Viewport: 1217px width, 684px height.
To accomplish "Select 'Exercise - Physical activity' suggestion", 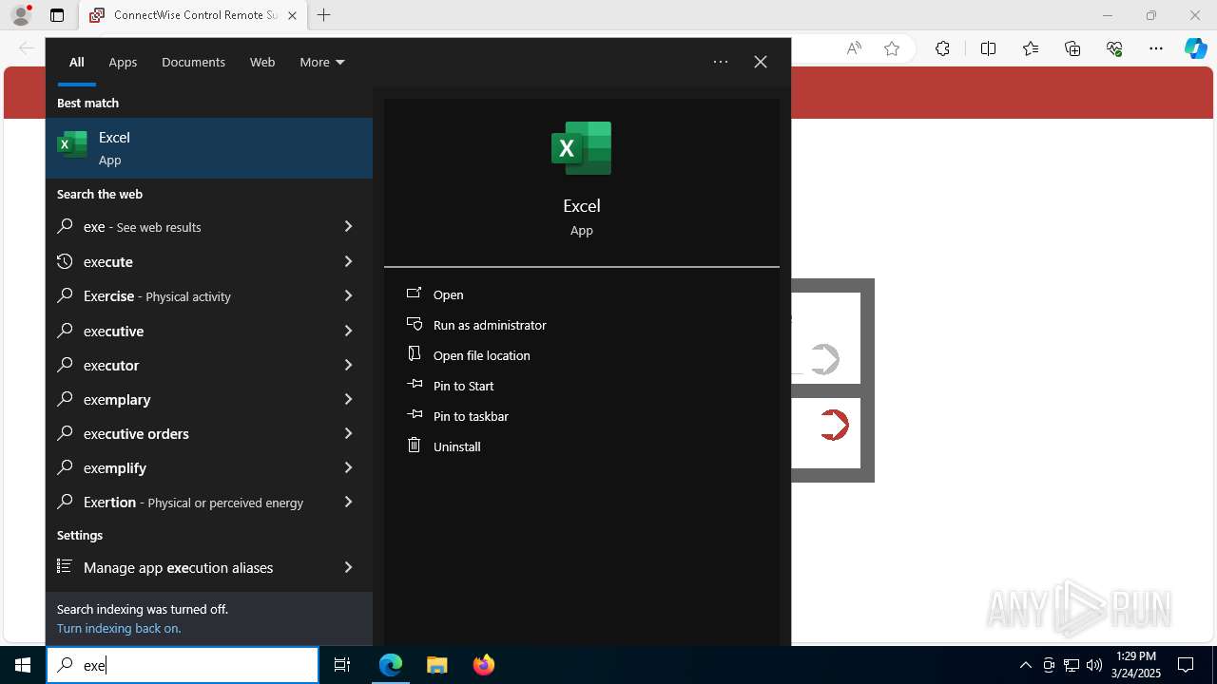I will (192, 296).
